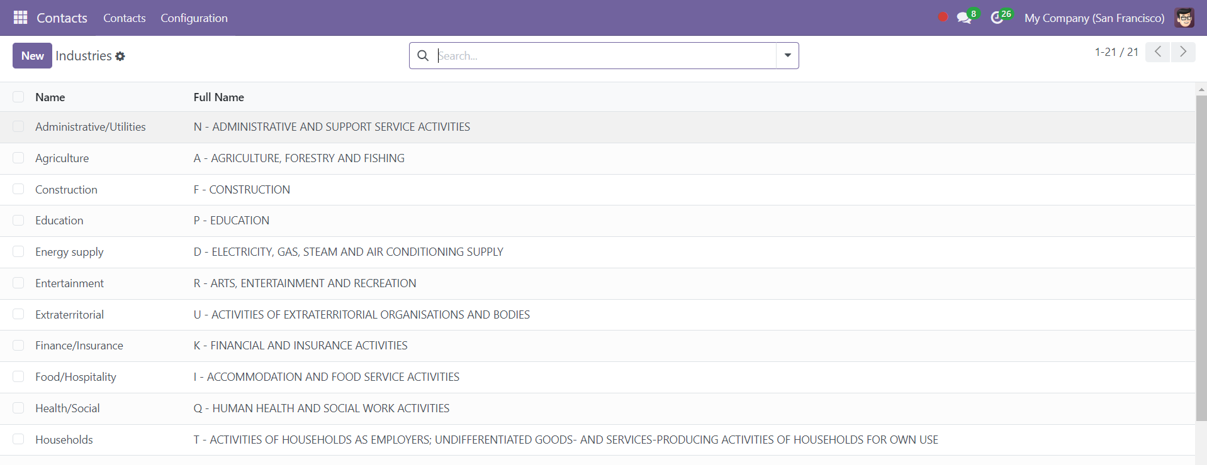Check the Education row checkbox
Image resolution: width=1207 pixels, height=465 pixels.
(18, 221)
